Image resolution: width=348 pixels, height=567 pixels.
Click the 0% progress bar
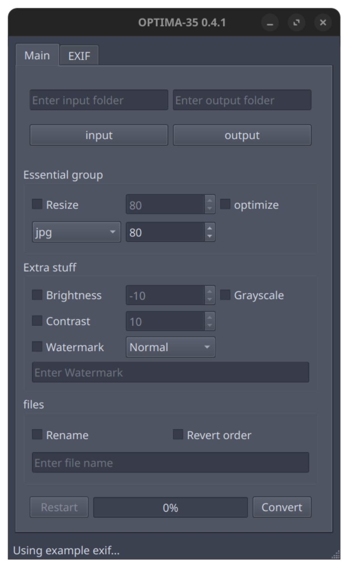170,507
